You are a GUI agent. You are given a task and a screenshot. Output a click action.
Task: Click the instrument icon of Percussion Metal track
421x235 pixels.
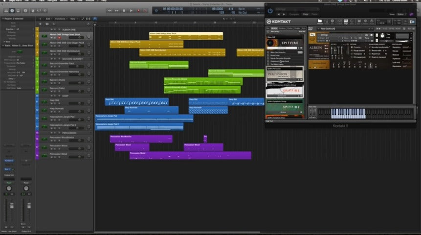44,155
